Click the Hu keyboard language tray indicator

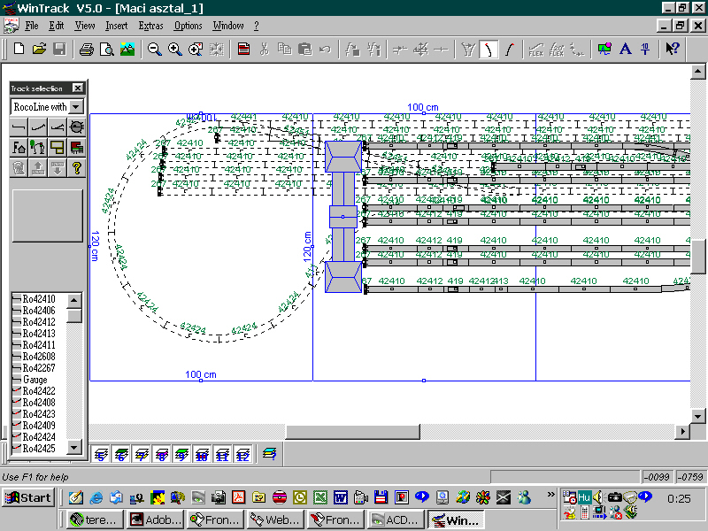click(584, 497)
